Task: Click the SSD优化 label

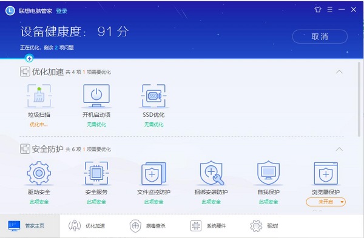Action: pos(153,114)
